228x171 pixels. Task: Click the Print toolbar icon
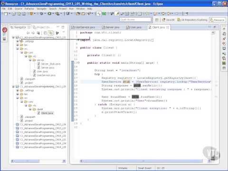point(24,14)
